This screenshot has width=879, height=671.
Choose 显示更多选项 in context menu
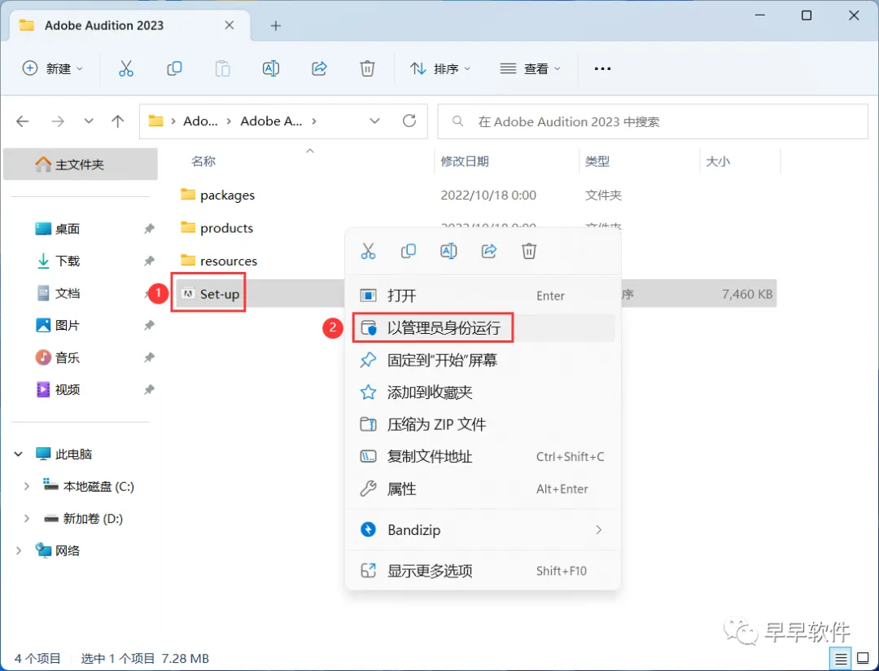click(x=482, y=571)
